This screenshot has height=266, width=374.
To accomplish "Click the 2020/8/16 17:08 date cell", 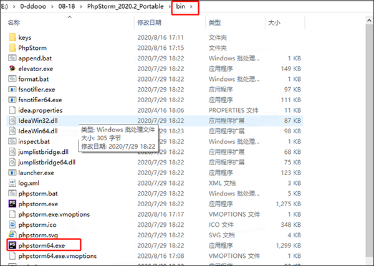I will (161, 256).
